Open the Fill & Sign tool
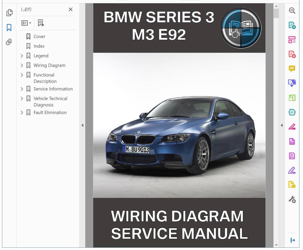The image size is (303, 250). click(x=292, y=170)
